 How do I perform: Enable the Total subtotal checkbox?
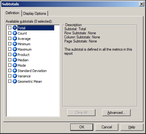[10, 28]
